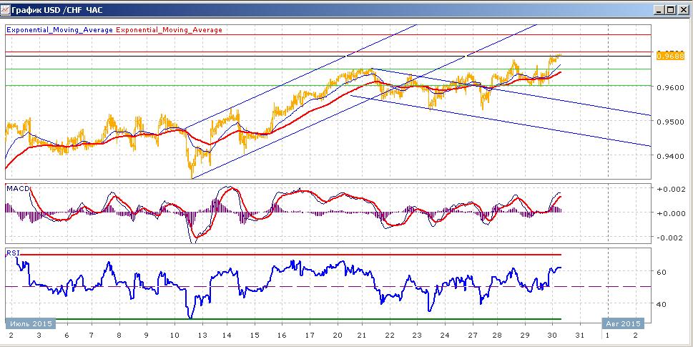This screenshot has height=347, width=693.
Task: Click the orange 0.9688 current price tag
Action: (671, 56)
